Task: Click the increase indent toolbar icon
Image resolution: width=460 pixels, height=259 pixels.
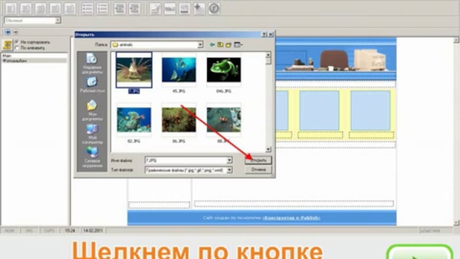Action: [x=134, y=9]
